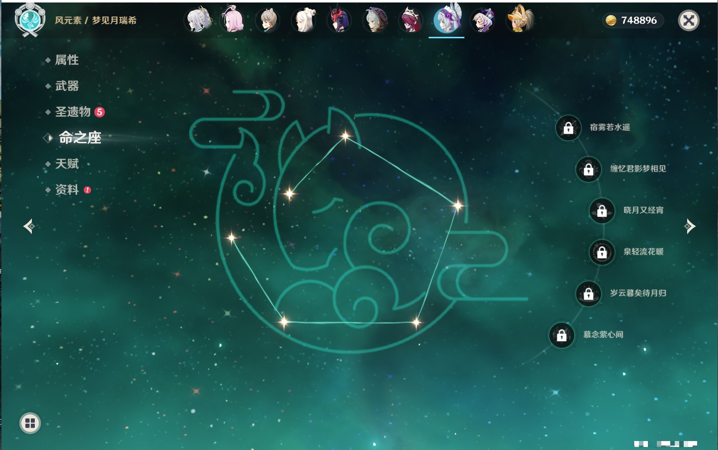
Task: Open the locked 晓月又经宵 constellation icon
Action: (602, 210)
